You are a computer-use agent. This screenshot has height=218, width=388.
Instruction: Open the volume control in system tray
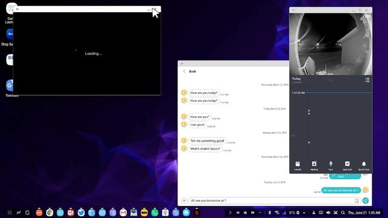pyautogui.click(x=328, y=213)
